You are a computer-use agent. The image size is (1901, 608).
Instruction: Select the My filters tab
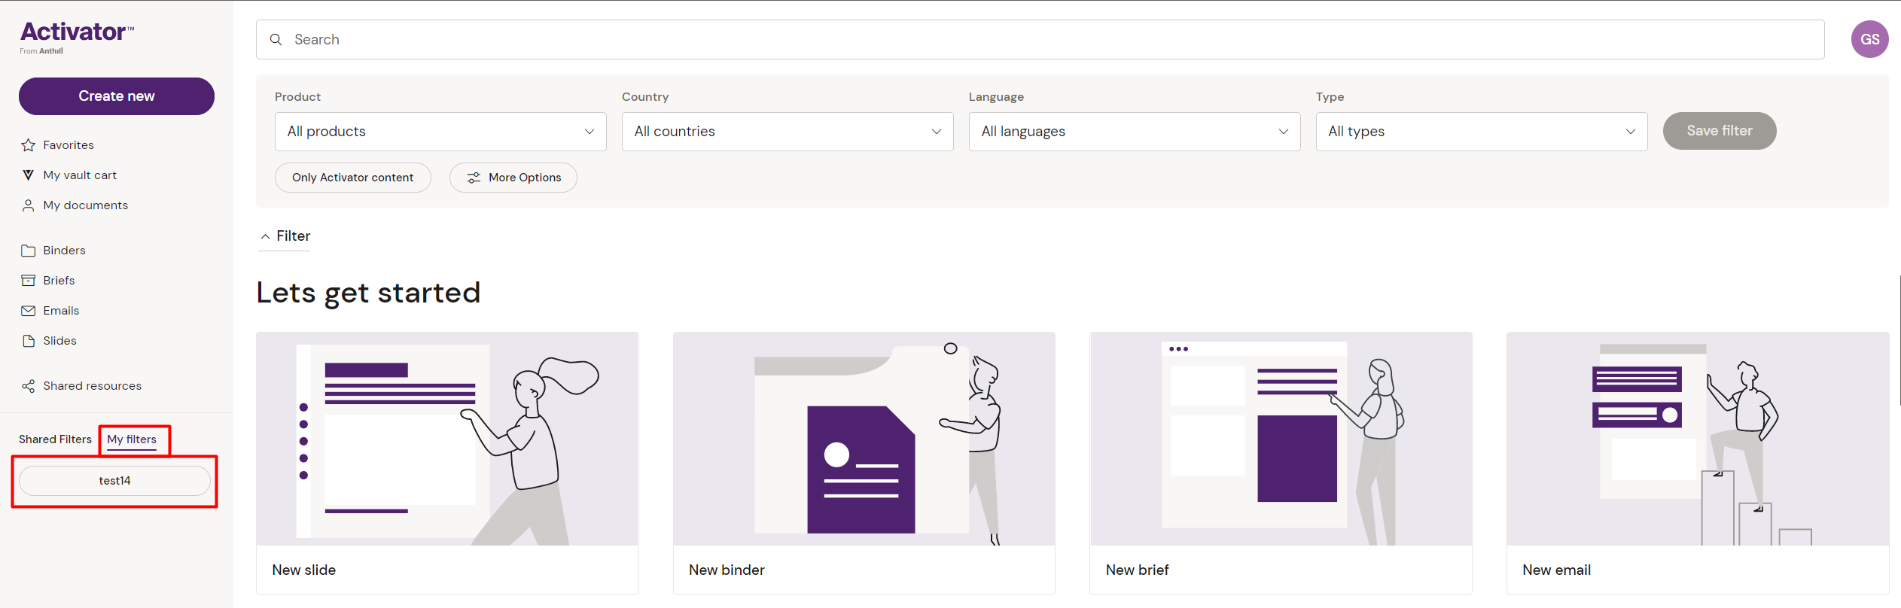(x=132, y=439)
